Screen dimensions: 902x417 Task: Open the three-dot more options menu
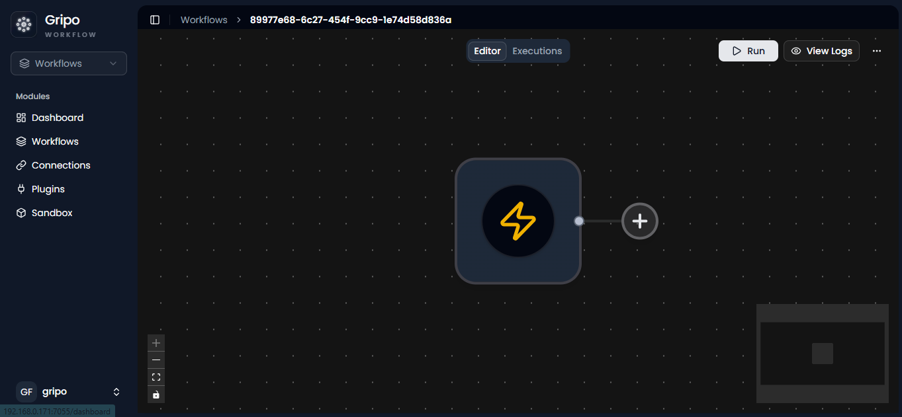pos(877,51)
